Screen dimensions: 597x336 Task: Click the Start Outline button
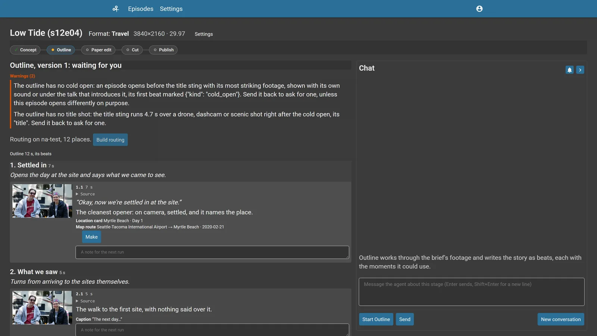[x=376, y=319]
